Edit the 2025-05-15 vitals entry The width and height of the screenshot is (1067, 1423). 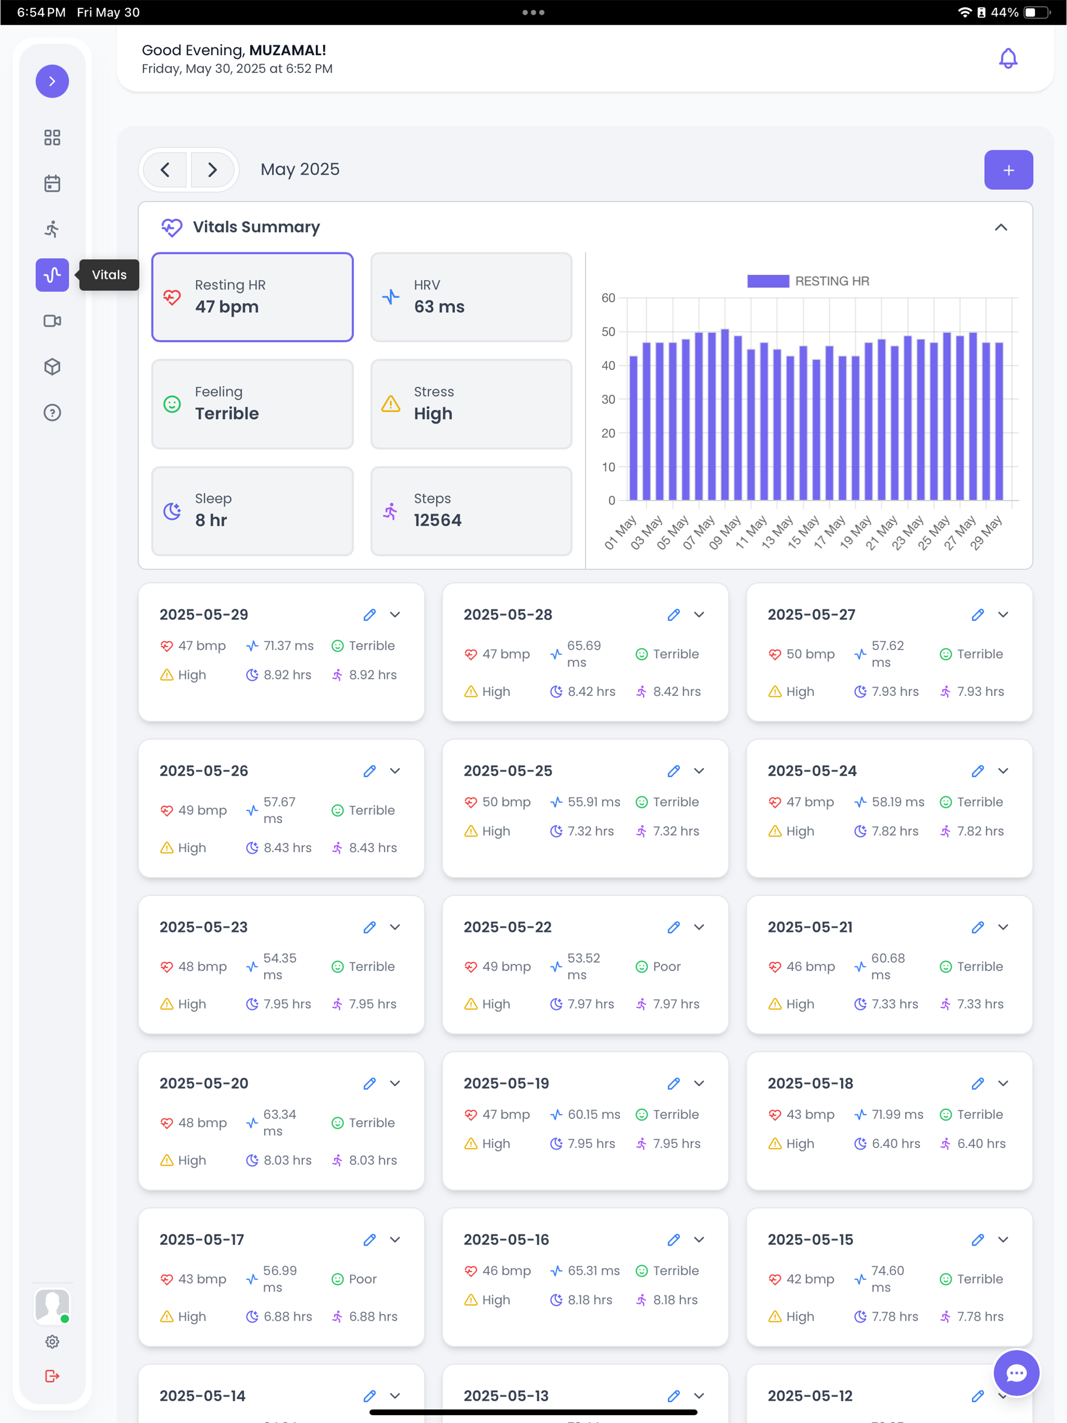pyautogui.click(x=978, y=1239)
